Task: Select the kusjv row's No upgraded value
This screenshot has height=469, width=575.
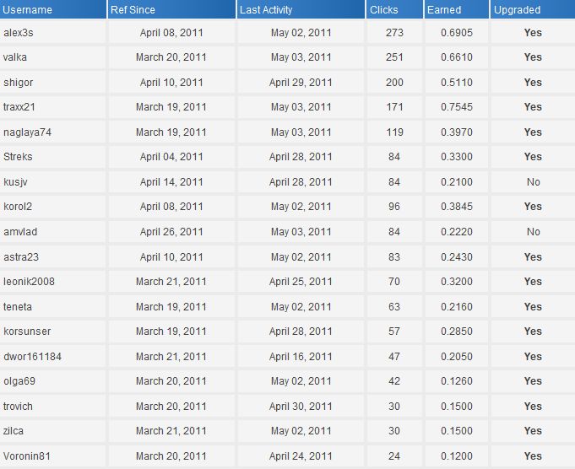Action: point(533,181)
